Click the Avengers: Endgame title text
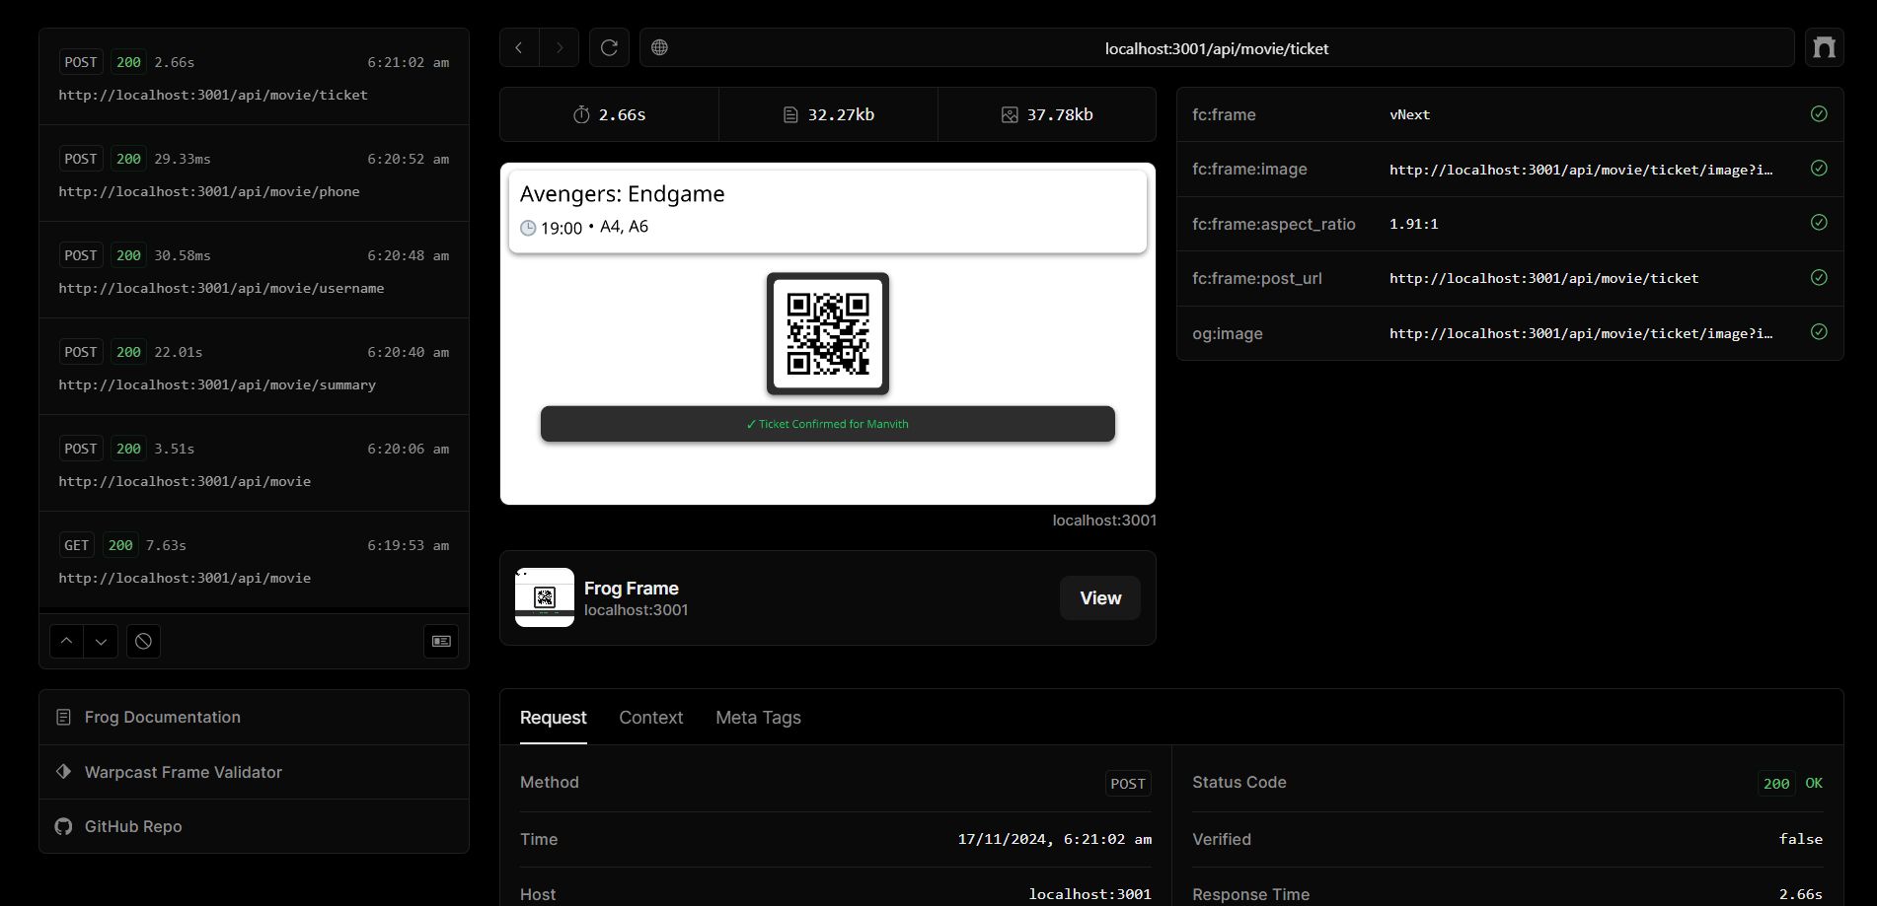The height and width of the screenshot is (906, 1877). (x=623, y=193)
